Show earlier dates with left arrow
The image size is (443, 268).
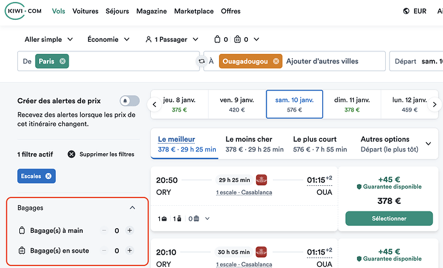tap(154, 105)
